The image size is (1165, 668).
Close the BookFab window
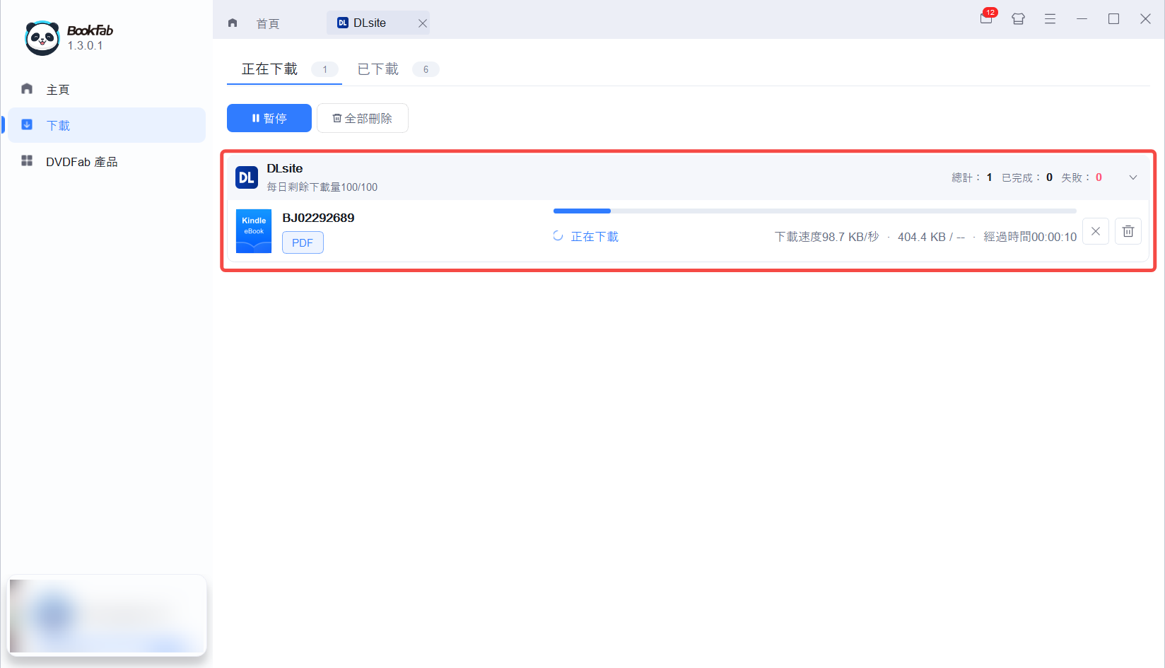pos(1145,19)
